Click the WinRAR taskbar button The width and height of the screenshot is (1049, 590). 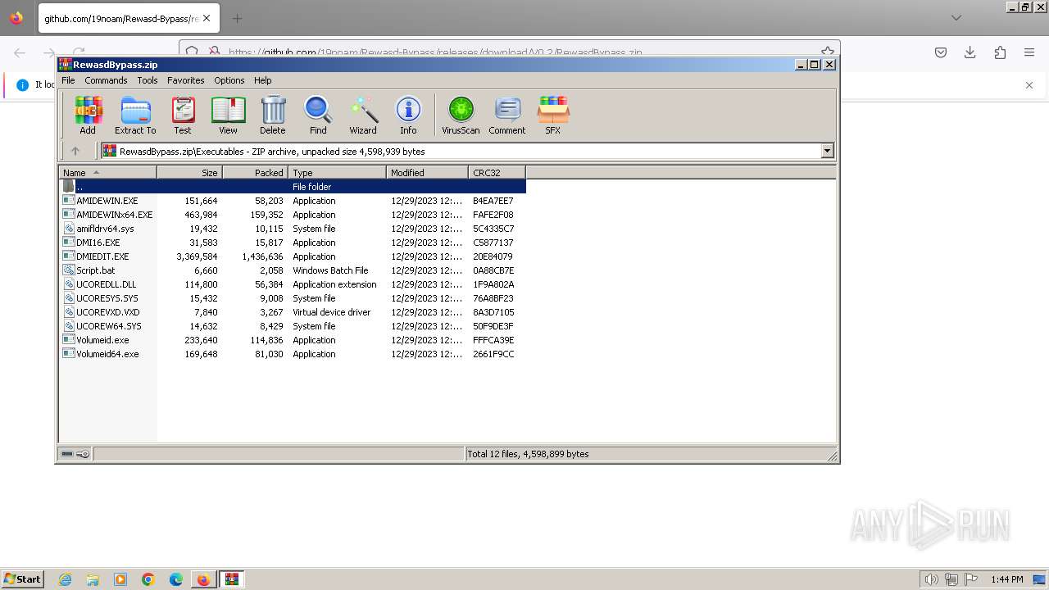point(232,579)
